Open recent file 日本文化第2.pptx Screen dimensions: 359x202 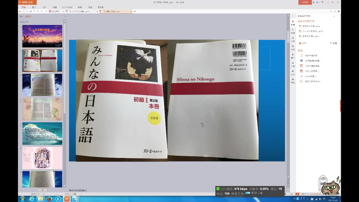(309, 36)
